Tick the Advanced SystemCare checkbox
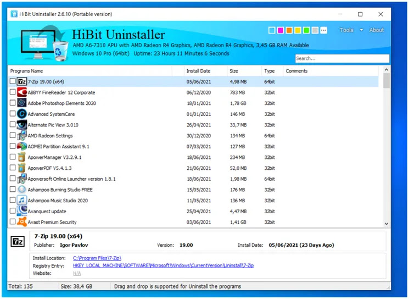Screen dimensions: 409x299 13,114
